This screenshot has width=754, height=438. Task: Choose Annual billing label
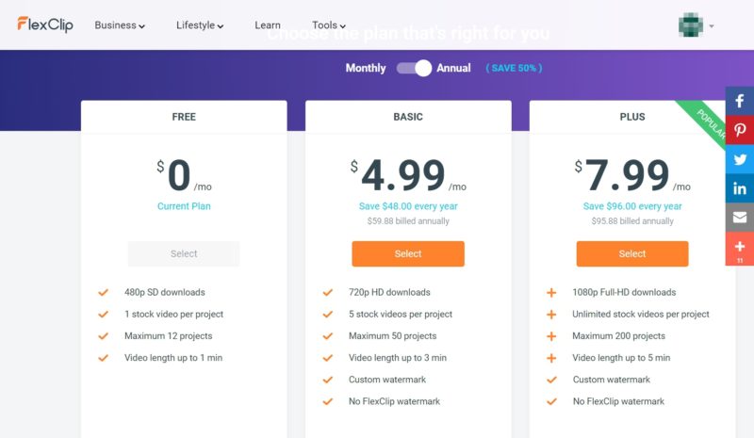453,68
